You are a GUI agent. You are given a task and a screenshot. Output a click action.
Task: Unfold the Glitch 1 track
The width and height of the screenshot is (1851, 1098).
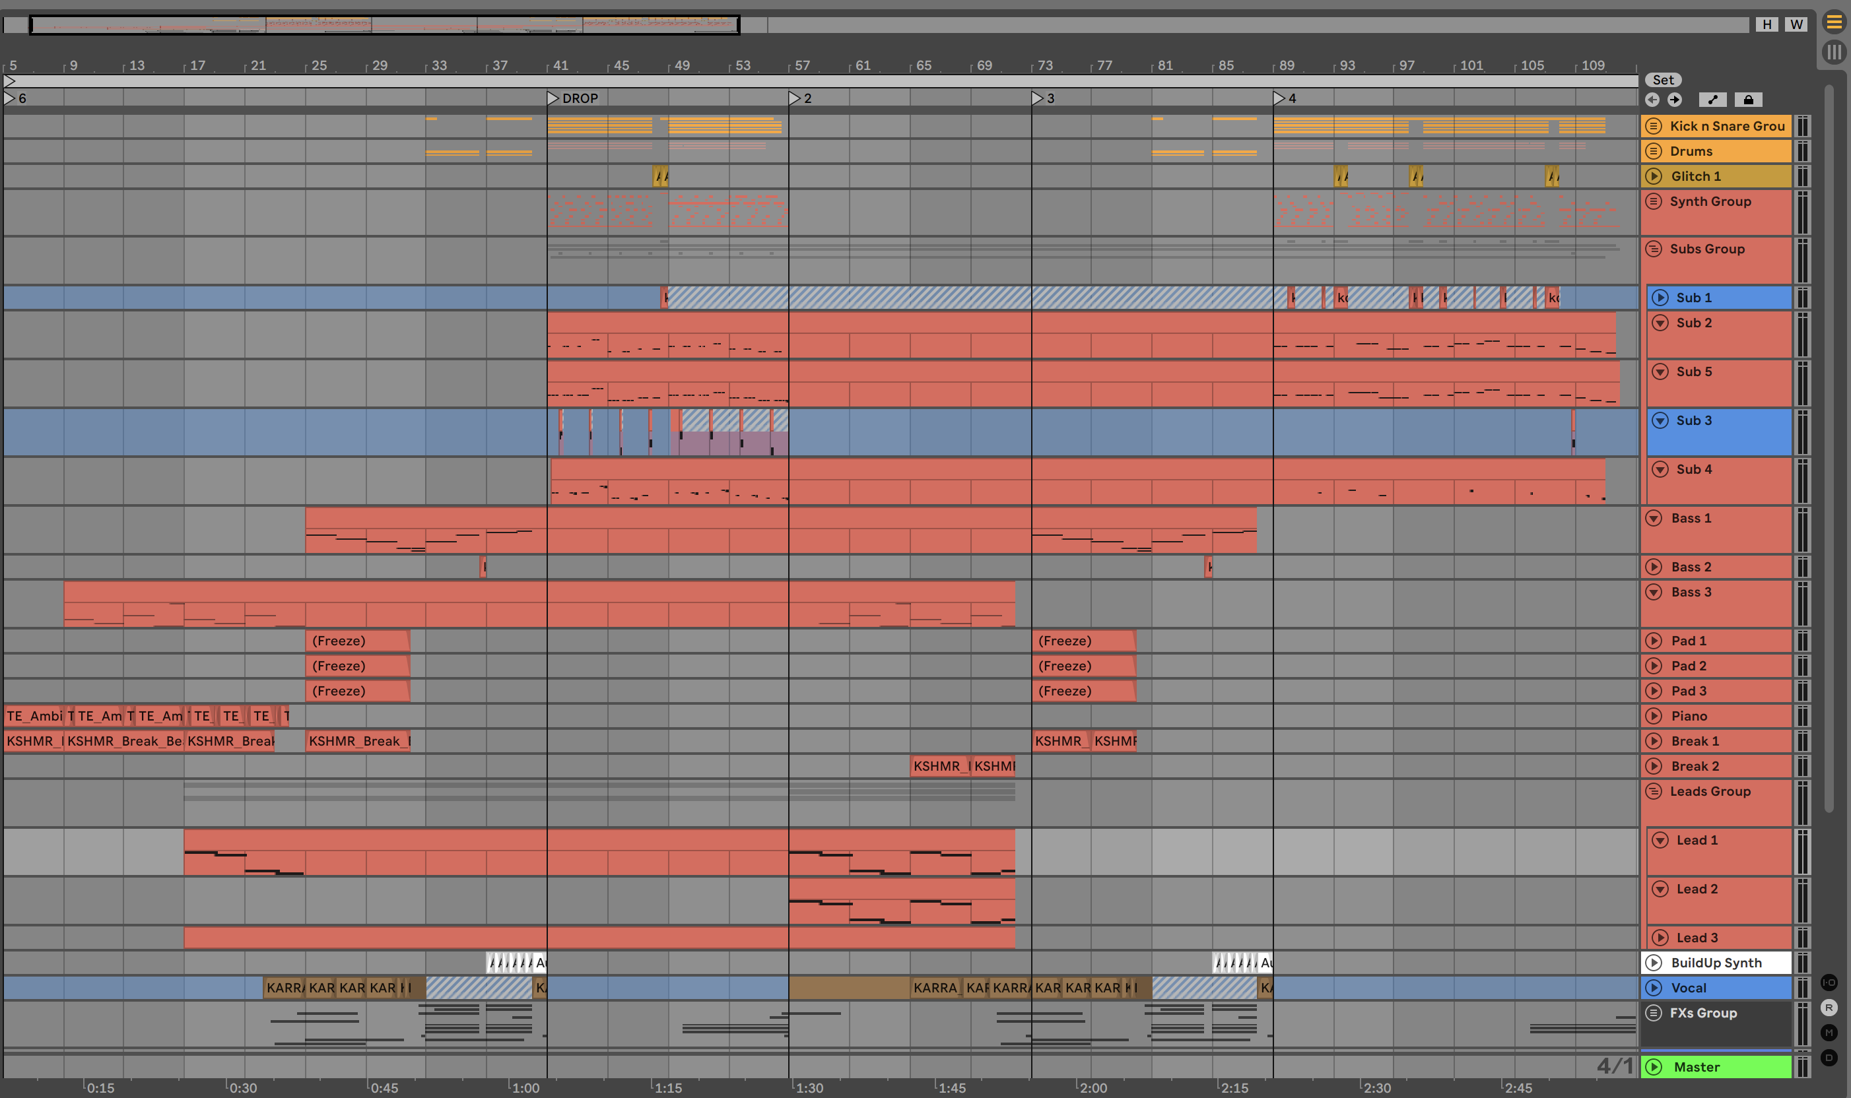(1654, 176)
